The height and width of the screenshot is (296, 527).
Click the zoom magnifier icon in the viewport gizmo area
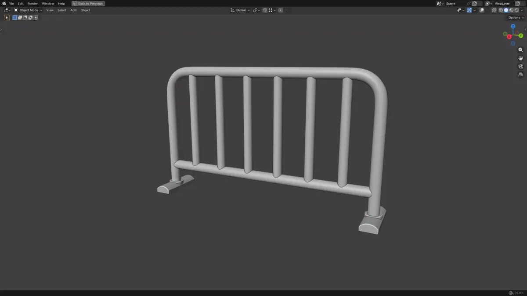pyautogui.click(x=520, y=50)
